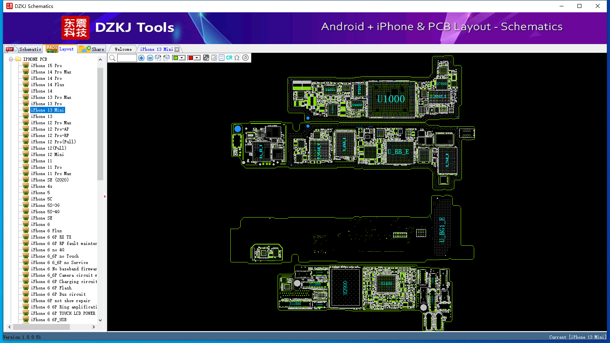Toggle the letter 'a' text display icon

[214, 58]
